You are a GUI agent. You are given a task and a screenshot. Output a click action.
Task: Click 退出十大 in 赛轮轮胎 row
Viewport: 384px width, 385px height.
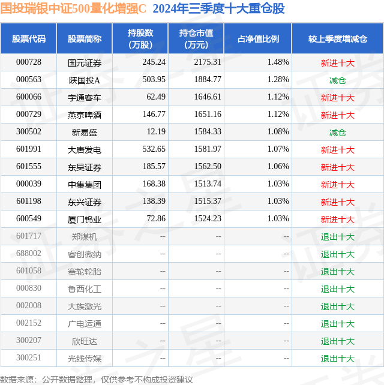[x=338, y=272]
